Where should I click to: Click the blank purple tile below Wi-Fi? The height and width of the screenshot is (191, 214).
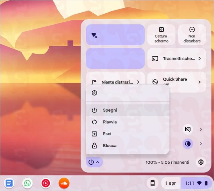pos(115,58)
